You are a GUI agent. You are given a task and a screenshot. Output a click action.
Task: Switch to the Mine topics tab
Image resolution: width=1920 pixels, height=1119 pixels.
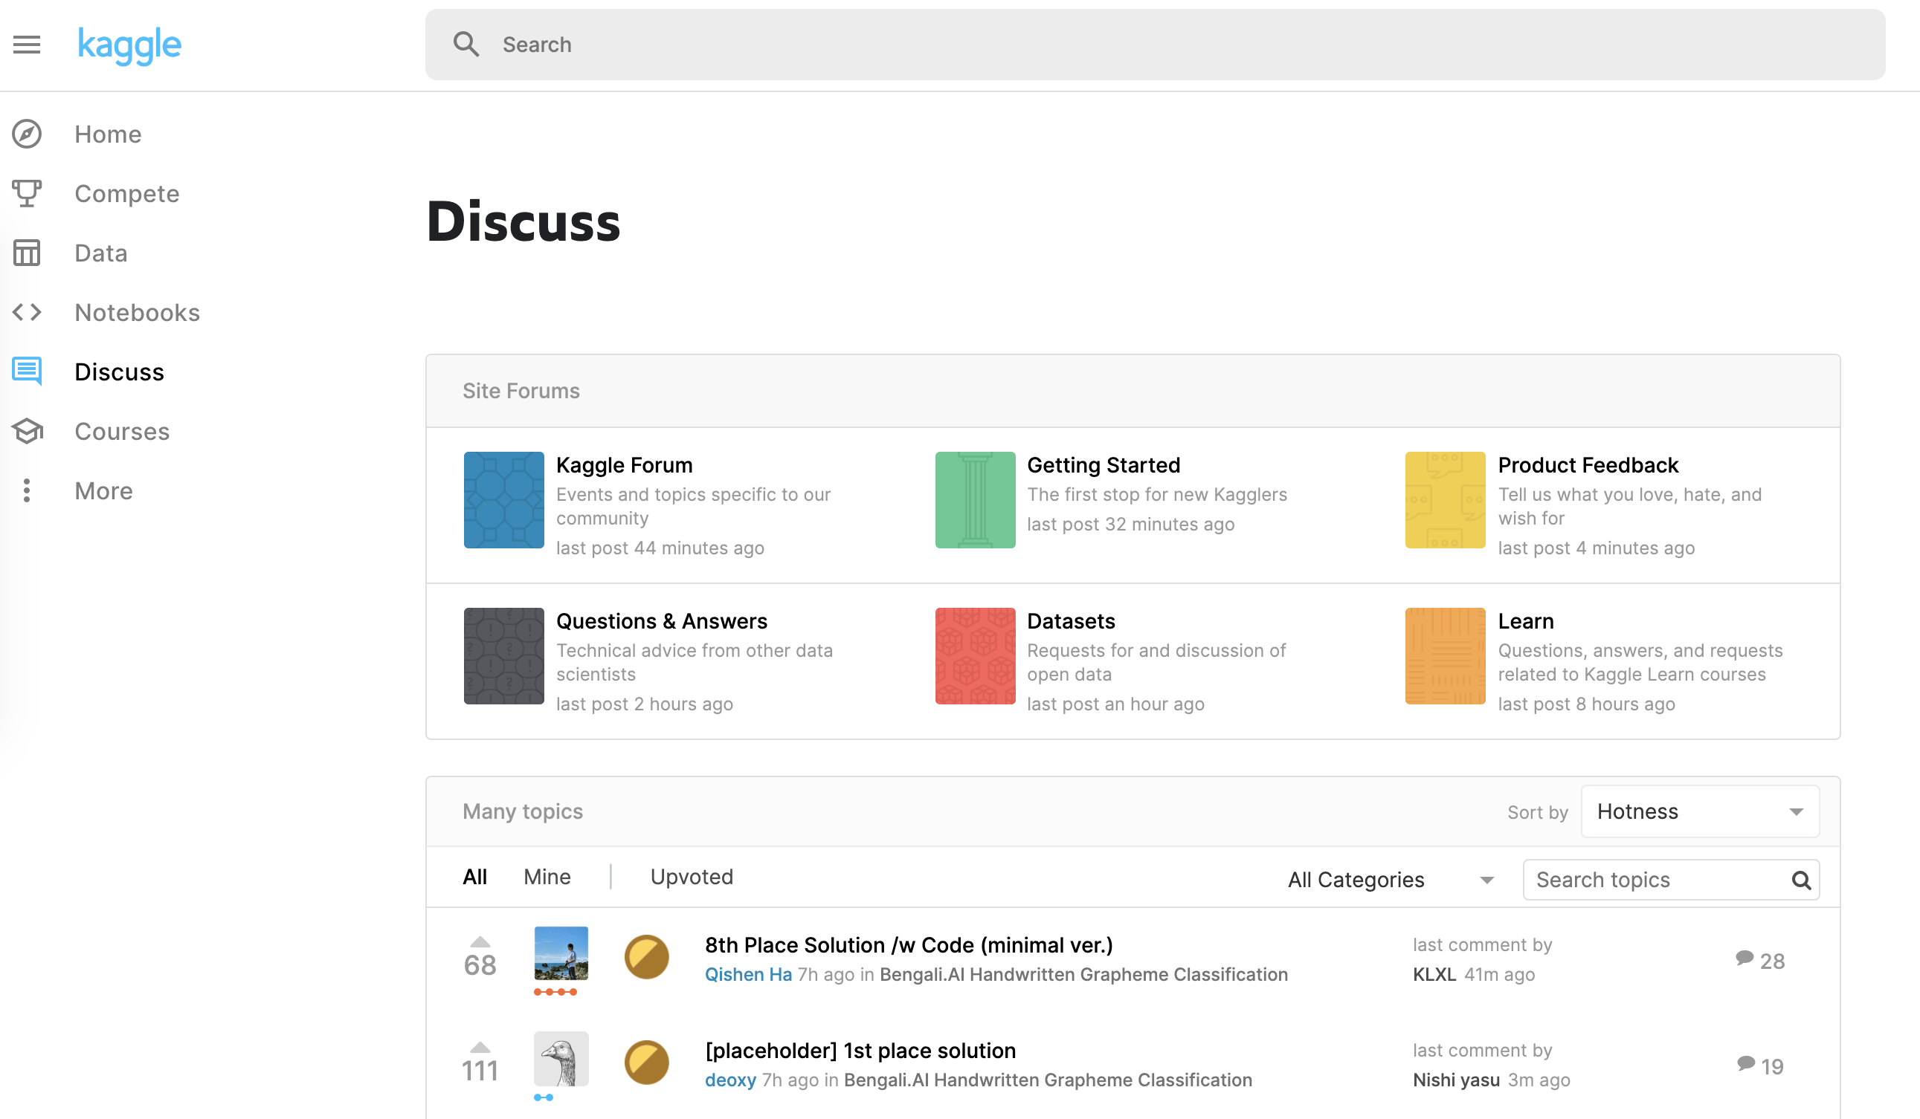point(547,877)
